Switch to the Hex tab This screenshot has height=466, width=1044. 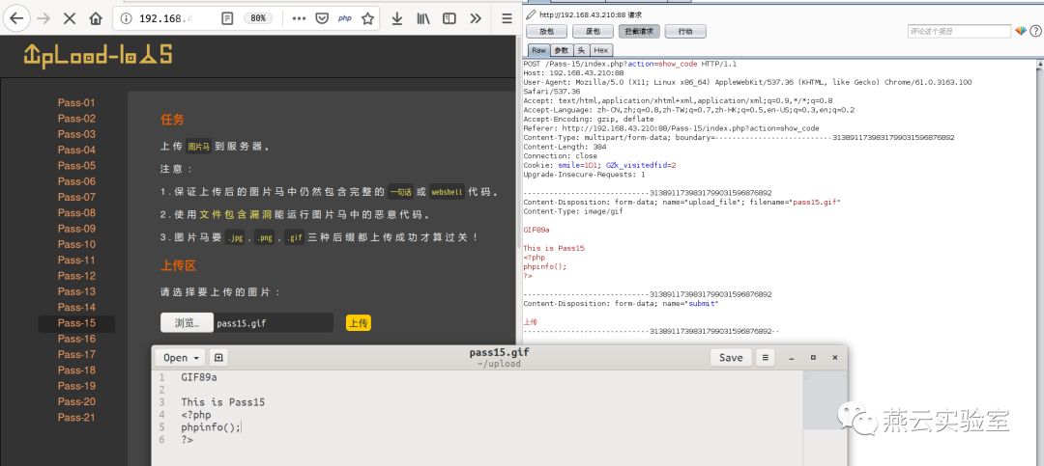click(x=600, y=50)
